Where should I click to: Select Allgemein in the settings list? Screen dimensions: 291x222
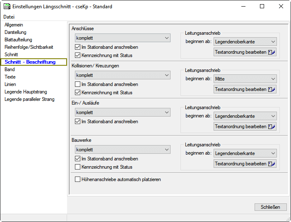[x=14, y=25]
